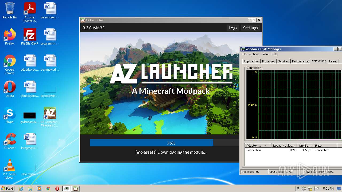
Task: Open the Recycle Bin desktop icon
Action: (10, 11)
